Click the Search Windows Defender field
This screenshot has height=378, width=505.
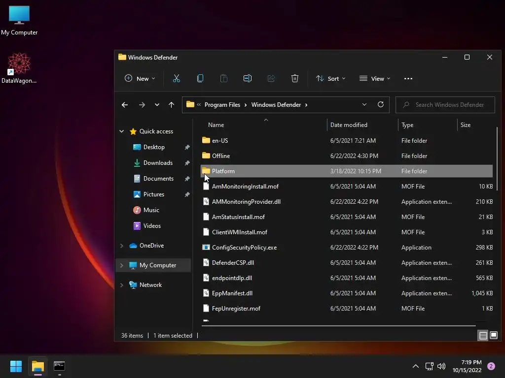coord(445,105)
